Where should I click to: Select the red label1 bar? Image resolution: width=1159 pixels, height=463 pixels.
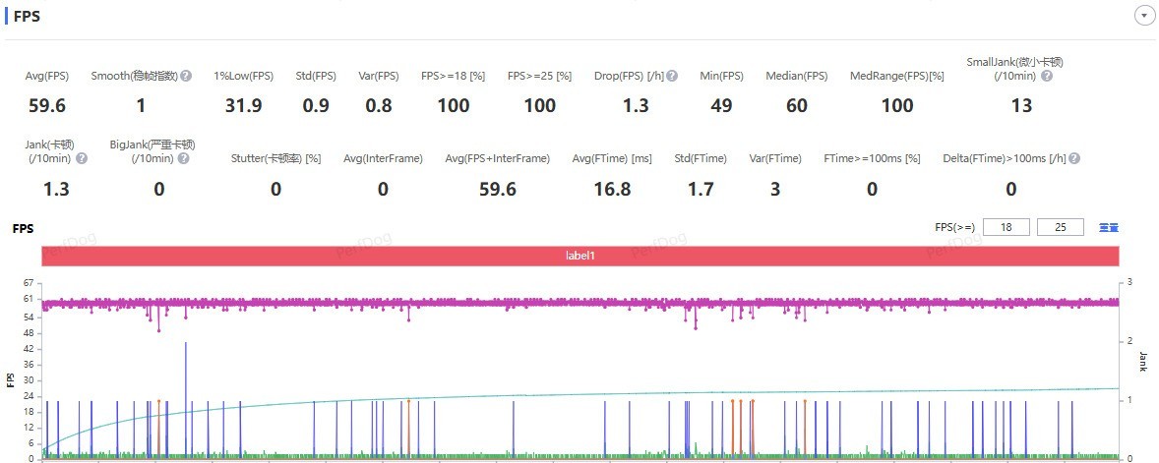580,255
